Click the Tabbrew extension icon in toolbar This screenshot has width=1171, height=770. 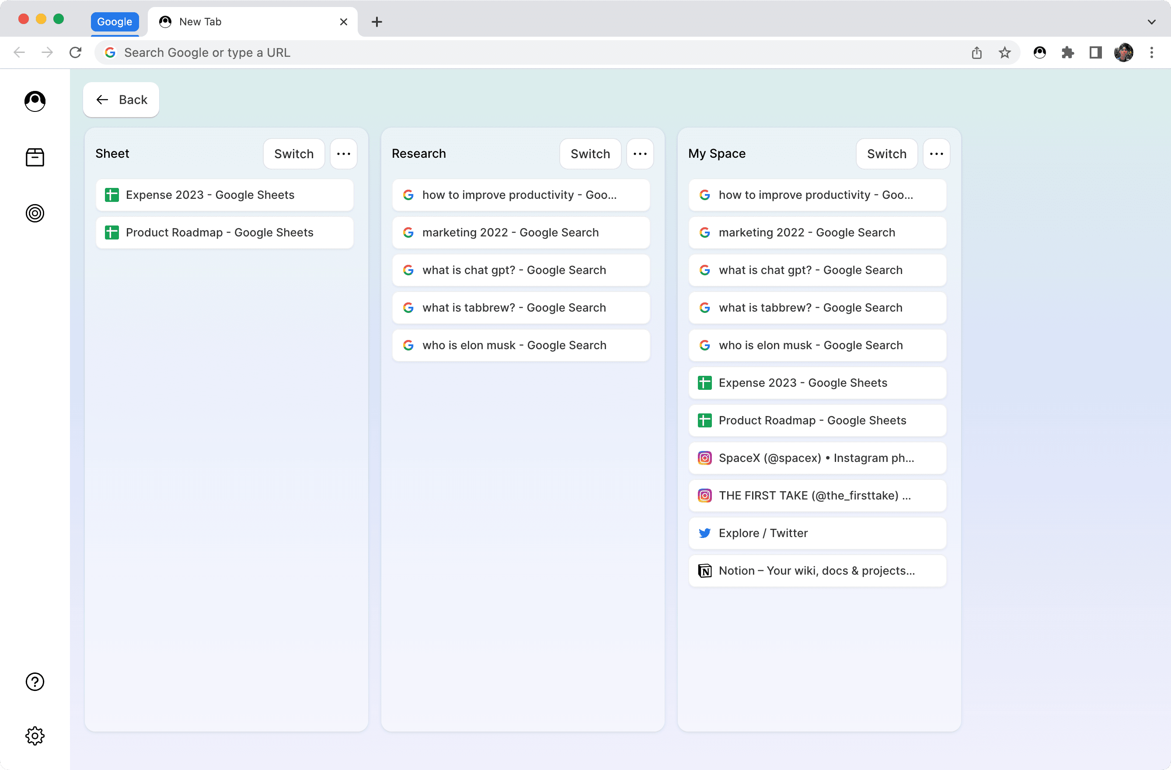click(x=1039, y=52)
